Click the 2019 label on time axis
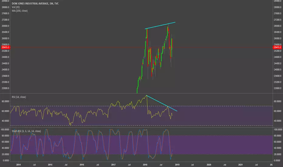This screenshot has height=167, width=283. pyautogui.click(x=177, y=165)
